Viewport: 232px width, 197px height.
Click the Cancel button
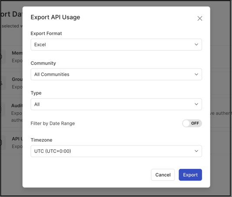click(x=163, y=175)
